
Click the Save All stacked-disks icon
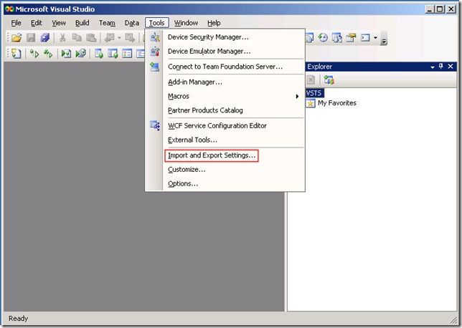(45, 38)
